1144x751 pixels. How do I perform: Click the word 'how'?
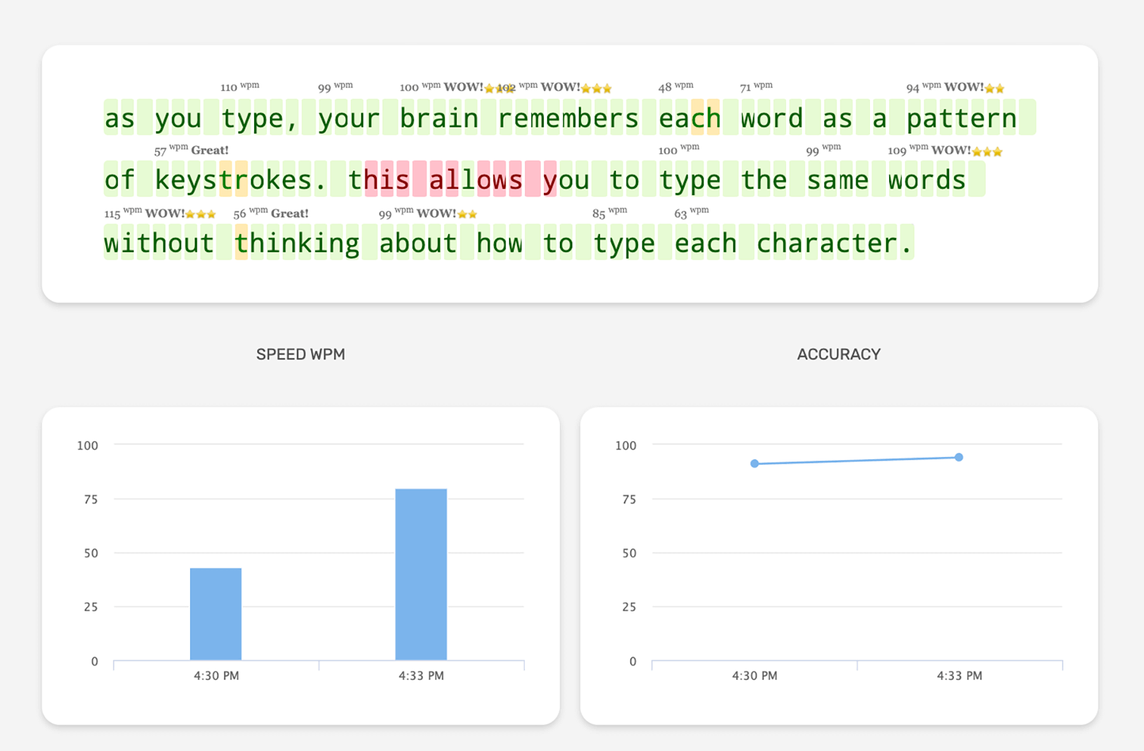[500, 243]
